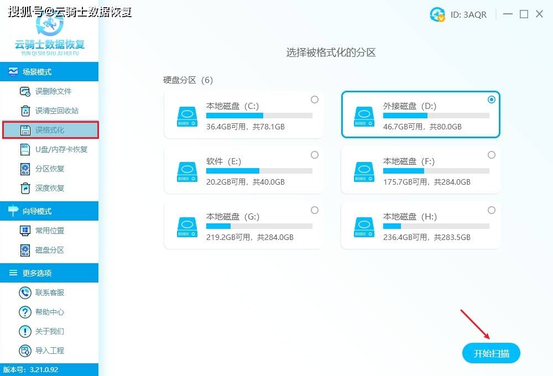Click the 导入工程 icon
The width and height of the screenshot is (553, 376).
coord(25,351)
